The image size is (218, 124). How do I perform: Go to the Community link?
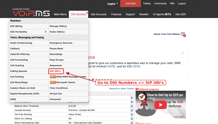click(x=160, y=3)
